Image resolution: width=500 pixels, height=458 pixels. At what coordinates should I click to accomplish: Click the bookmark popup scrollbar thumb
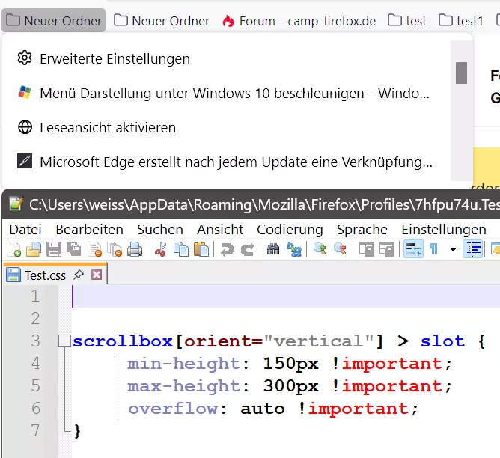[461, 73]
